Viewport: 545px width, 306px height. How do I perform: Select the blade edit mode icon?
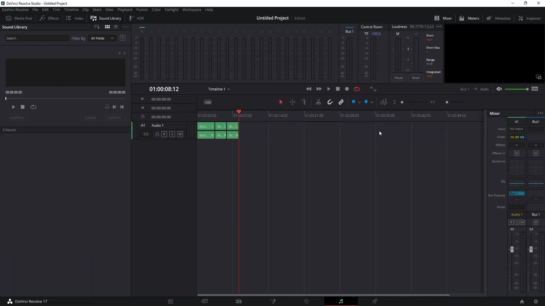click(x=318, y=102)
